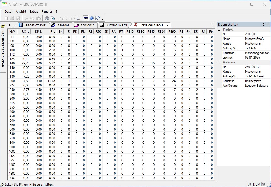This screenshot has width=271, height=187.
Task: Activate the context help cursor icon
Action: point(98,18)
